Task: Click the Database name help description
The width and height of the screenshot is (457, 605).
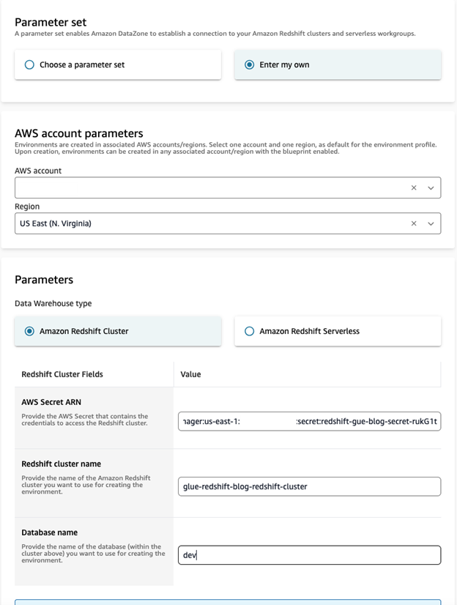Action: tap(93, 553)
